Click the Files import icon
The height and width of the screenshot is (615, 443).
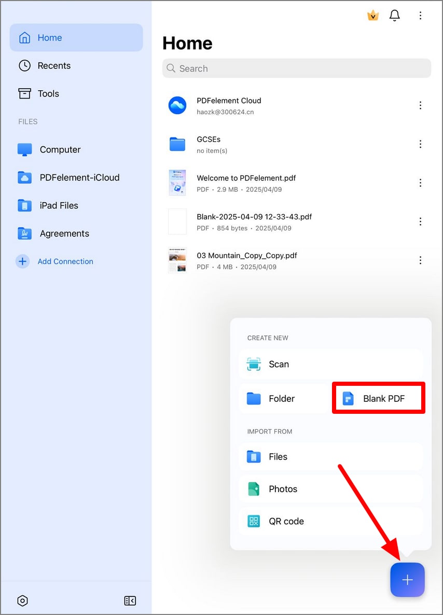pyautogui.click(x=254, y=456)
